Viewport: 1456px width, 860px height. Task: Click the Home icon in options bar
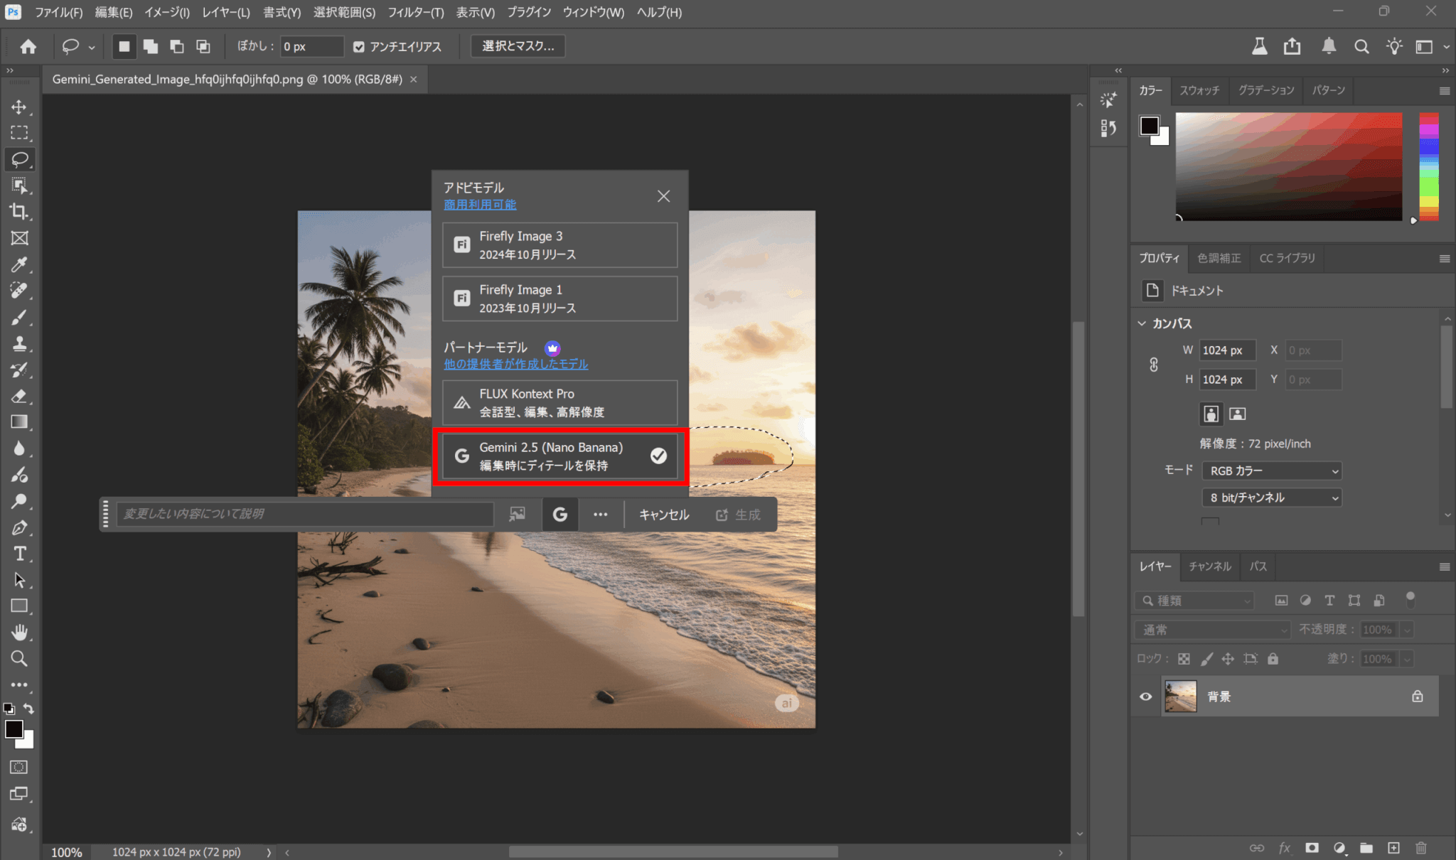pyautogui.click(x=28, y=46)
